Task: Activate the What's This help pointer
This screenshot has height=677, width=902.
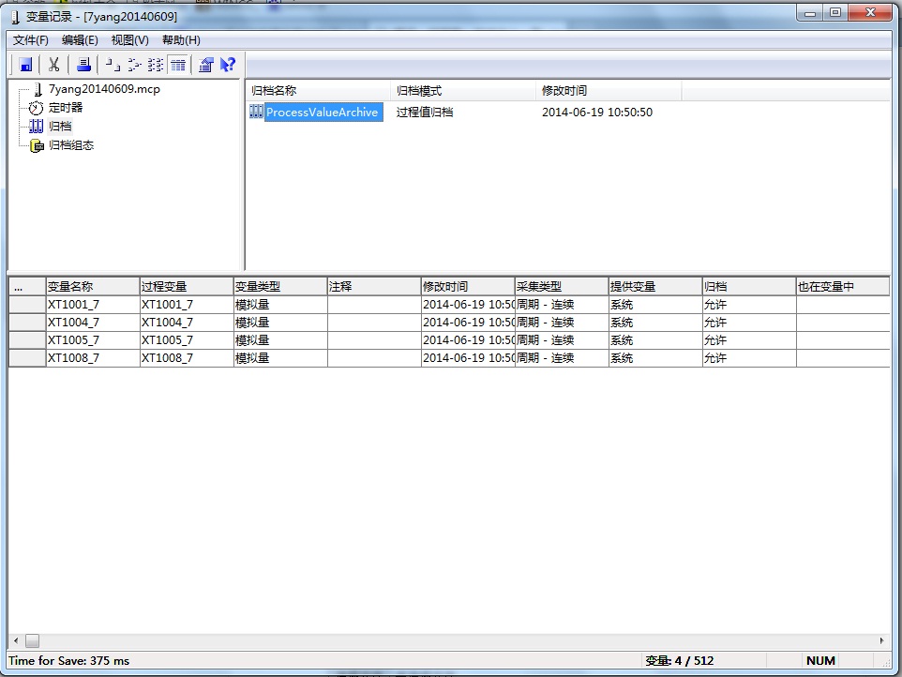Action: (227, 65)
